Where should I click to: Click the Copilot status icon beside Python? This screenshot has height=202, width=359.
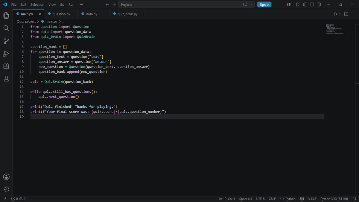[302, 199]
